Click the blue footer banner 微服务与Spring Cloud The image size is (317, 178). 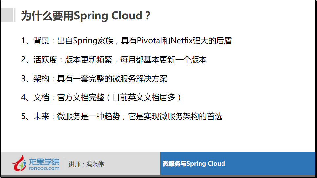238,164
